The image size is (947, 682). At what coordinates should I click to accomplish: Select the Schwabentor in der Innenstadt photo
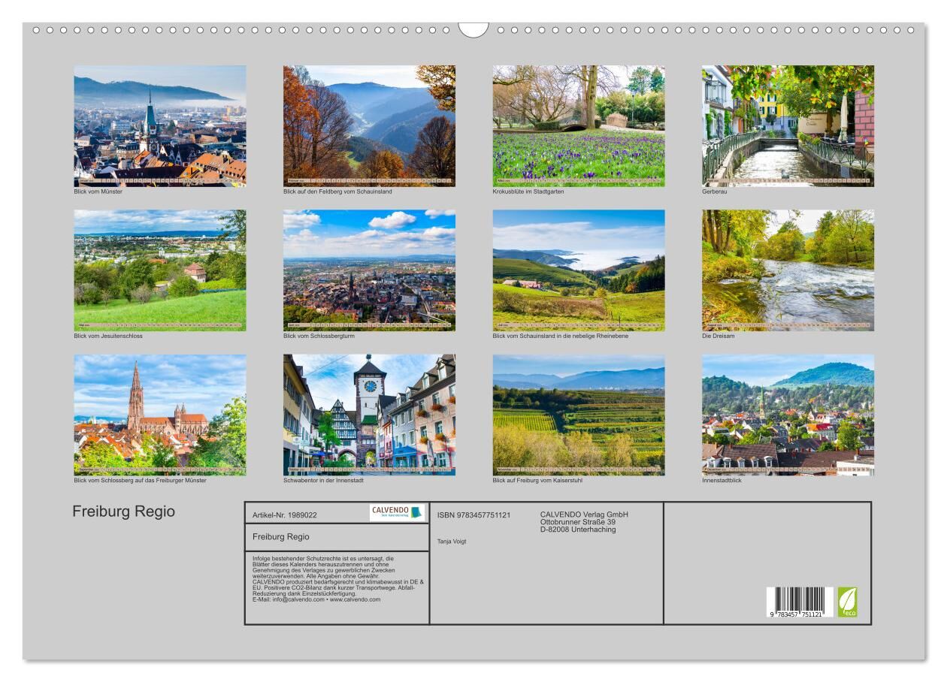[x=369, y=415]
